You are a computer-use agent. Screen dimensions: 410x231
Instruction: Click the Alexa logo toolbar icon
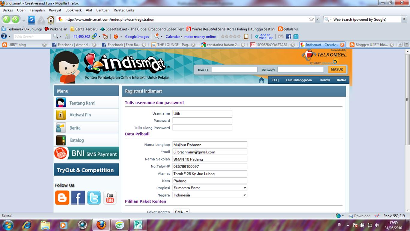pos(4,36)
